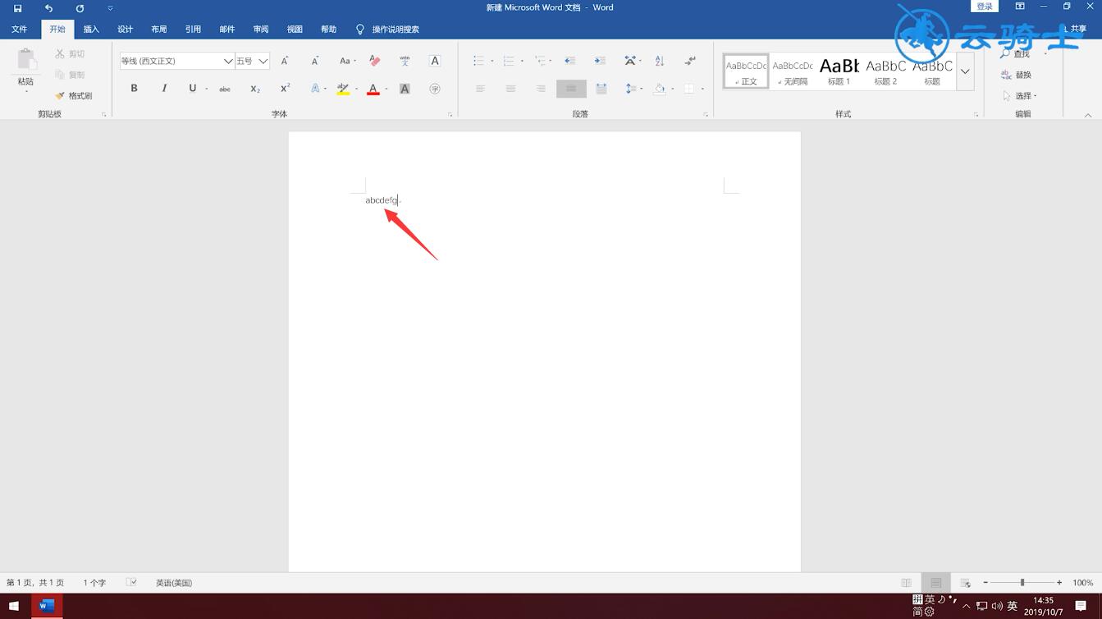Apply subscript formatting (x₂)
This screenshot has height=619, width=1102.
click(255, 89)
